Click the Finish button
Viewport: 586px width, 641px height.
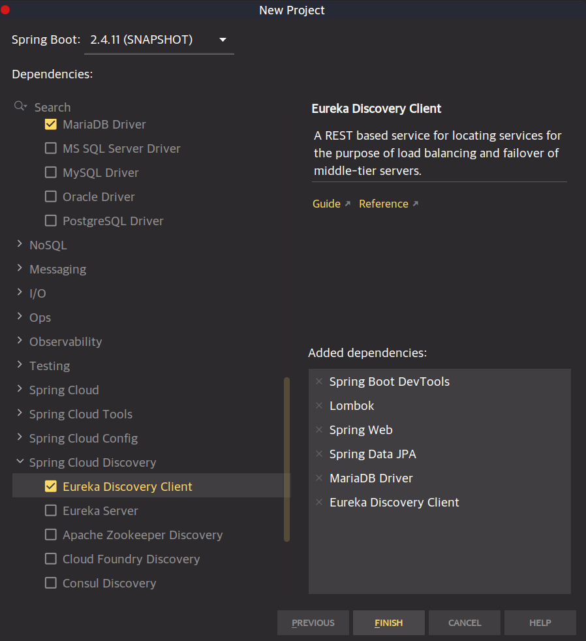click(389, 623)
